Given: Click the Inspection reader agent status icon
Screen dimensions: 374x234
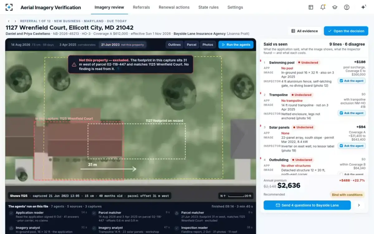Looking at the screenshot, I should coord(177,228).
